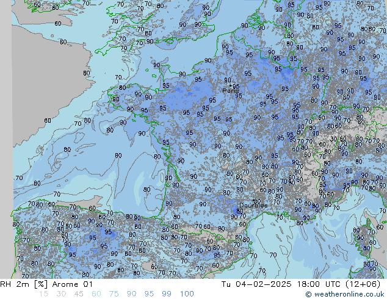This screenshot has width=387, height=299.
Task: Click the copyright symbol before weatheronline
Action: 309,294
